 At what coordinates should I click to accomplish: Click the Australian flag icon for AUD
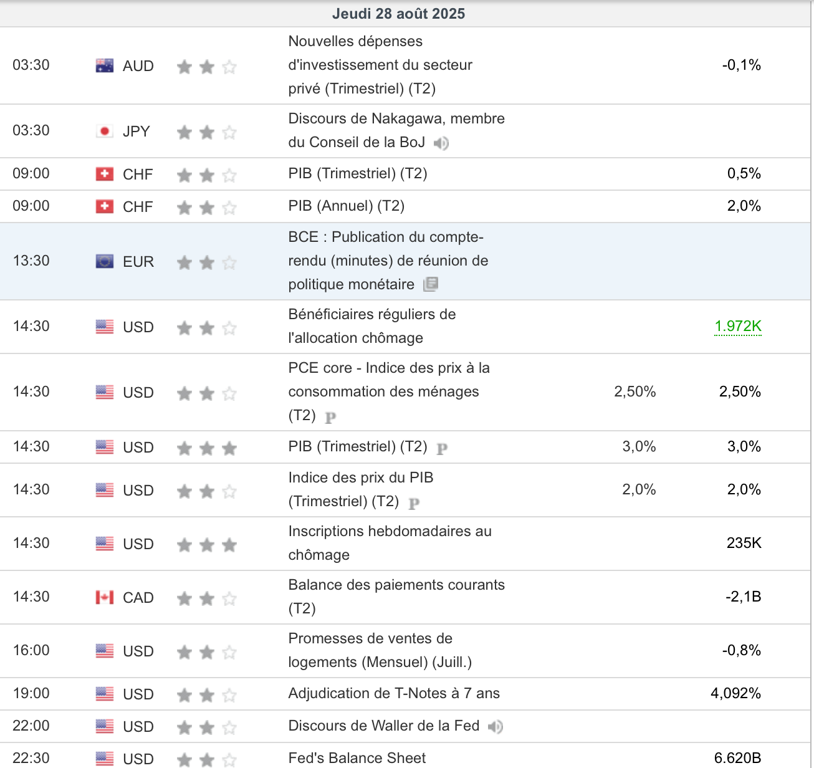(105, 65)
